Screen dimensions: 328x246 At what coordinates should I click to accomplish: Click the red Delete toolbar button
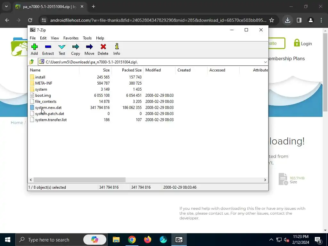click(x=103, y=50)
